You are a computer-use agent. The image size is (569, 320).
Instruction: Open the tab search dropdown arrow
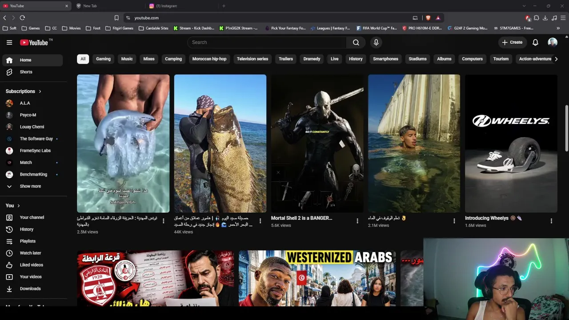524,6
